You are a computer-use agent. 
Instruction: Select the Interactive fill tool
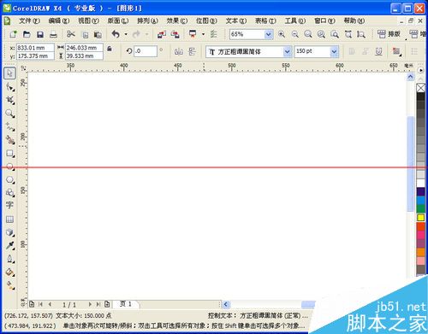point(9,285)
